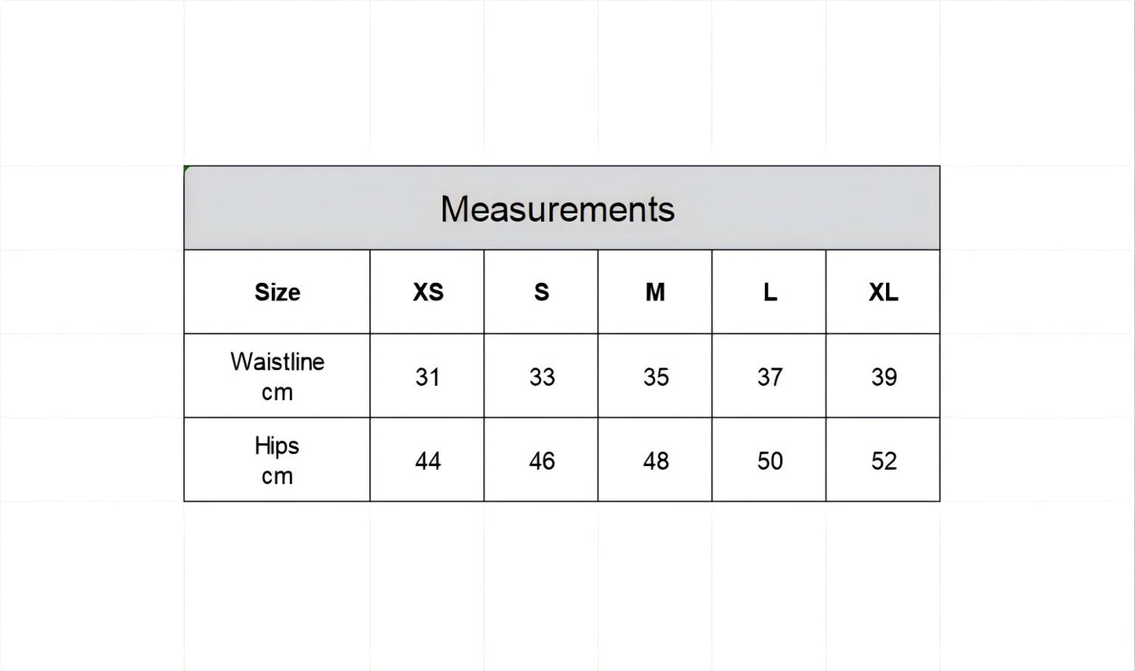Click the S column header cell

coord(541,292)
